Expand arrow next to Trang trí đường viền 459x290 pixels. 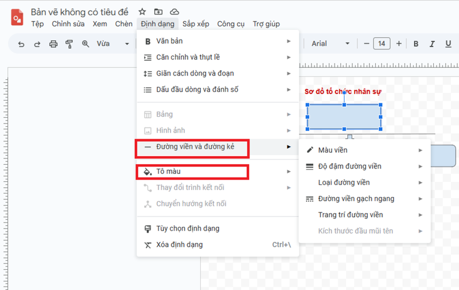point(421,215)
